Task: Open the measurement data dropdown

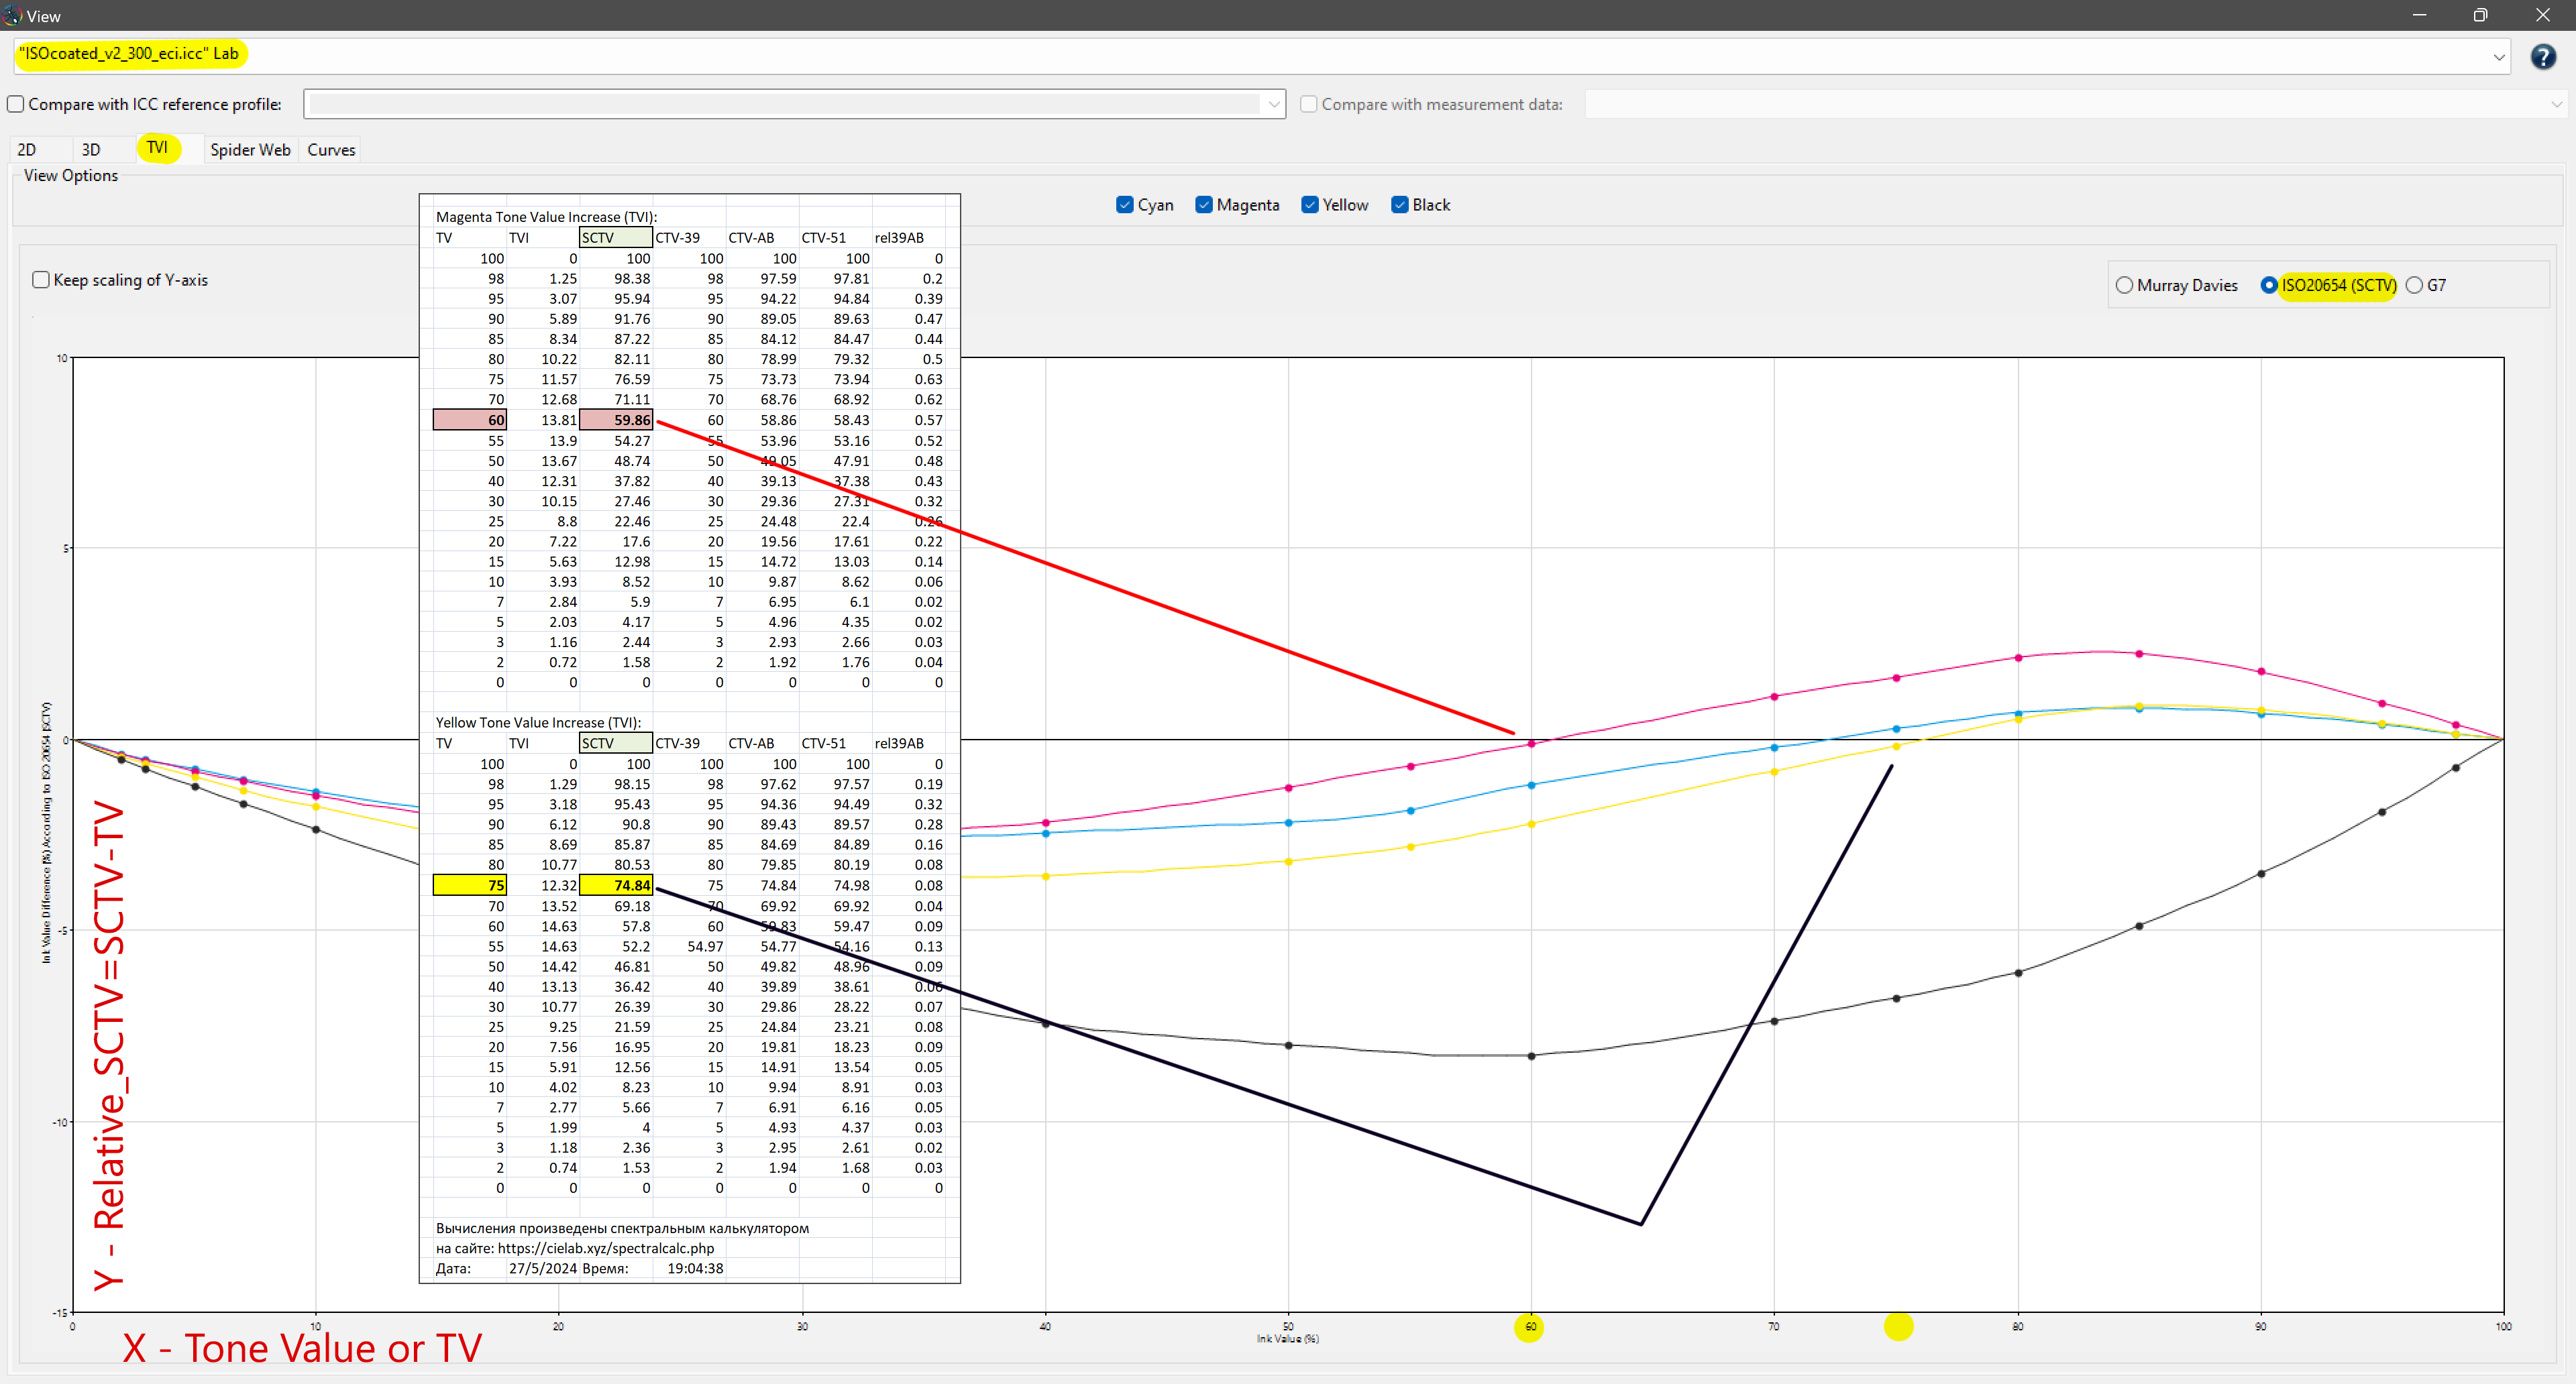Action: 2556,104
